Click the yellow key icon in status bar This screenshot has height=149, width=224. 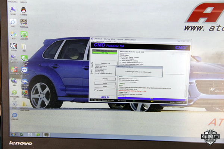click(x=152, y=102)
